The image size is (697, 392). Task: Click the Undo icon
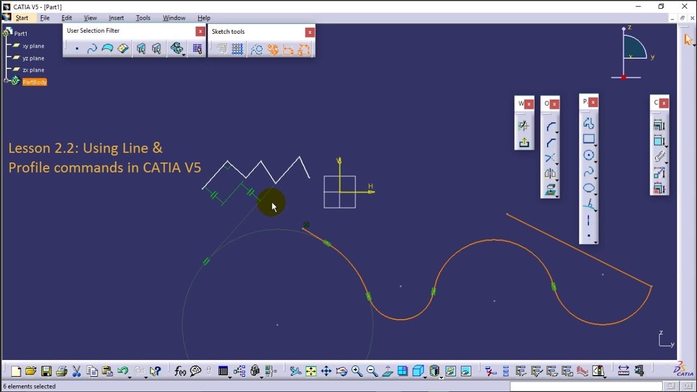(123, 371)
